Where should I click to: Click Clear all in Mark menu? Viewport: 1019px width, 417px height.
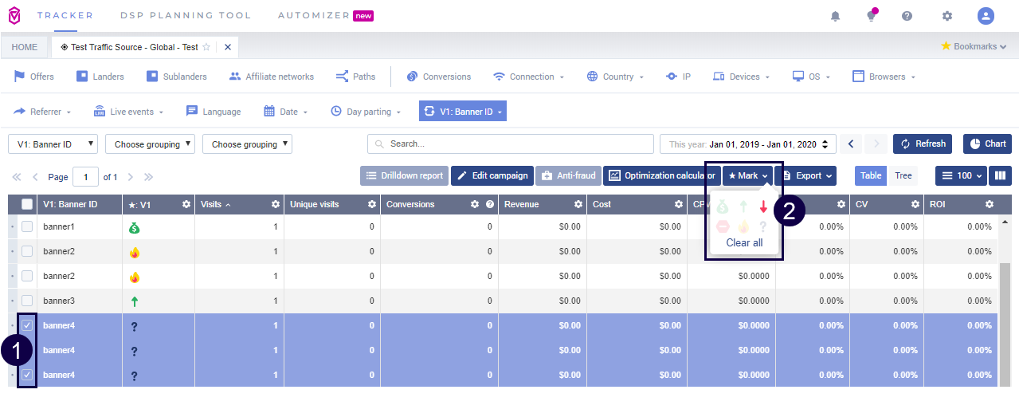[x=744, y=242]
